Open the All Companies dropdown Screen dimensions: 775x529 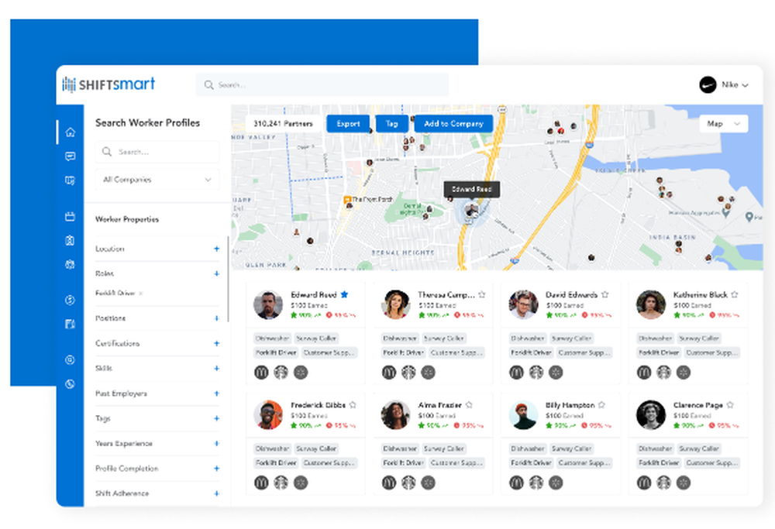click(x=157, y=179)
